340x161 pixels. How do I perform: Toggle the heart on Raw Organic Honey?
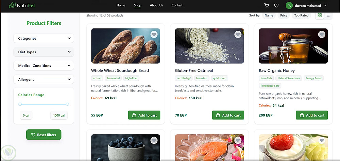pyautogui.click(x=322, y=34)
